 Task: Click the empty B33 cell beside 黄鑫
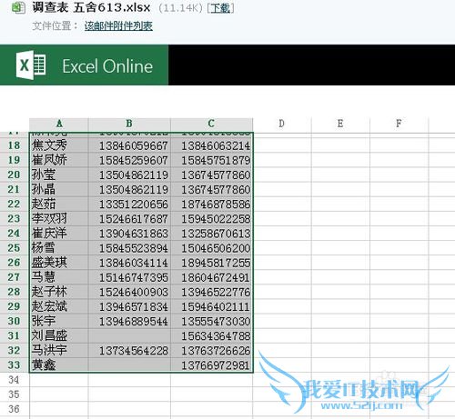129,365
